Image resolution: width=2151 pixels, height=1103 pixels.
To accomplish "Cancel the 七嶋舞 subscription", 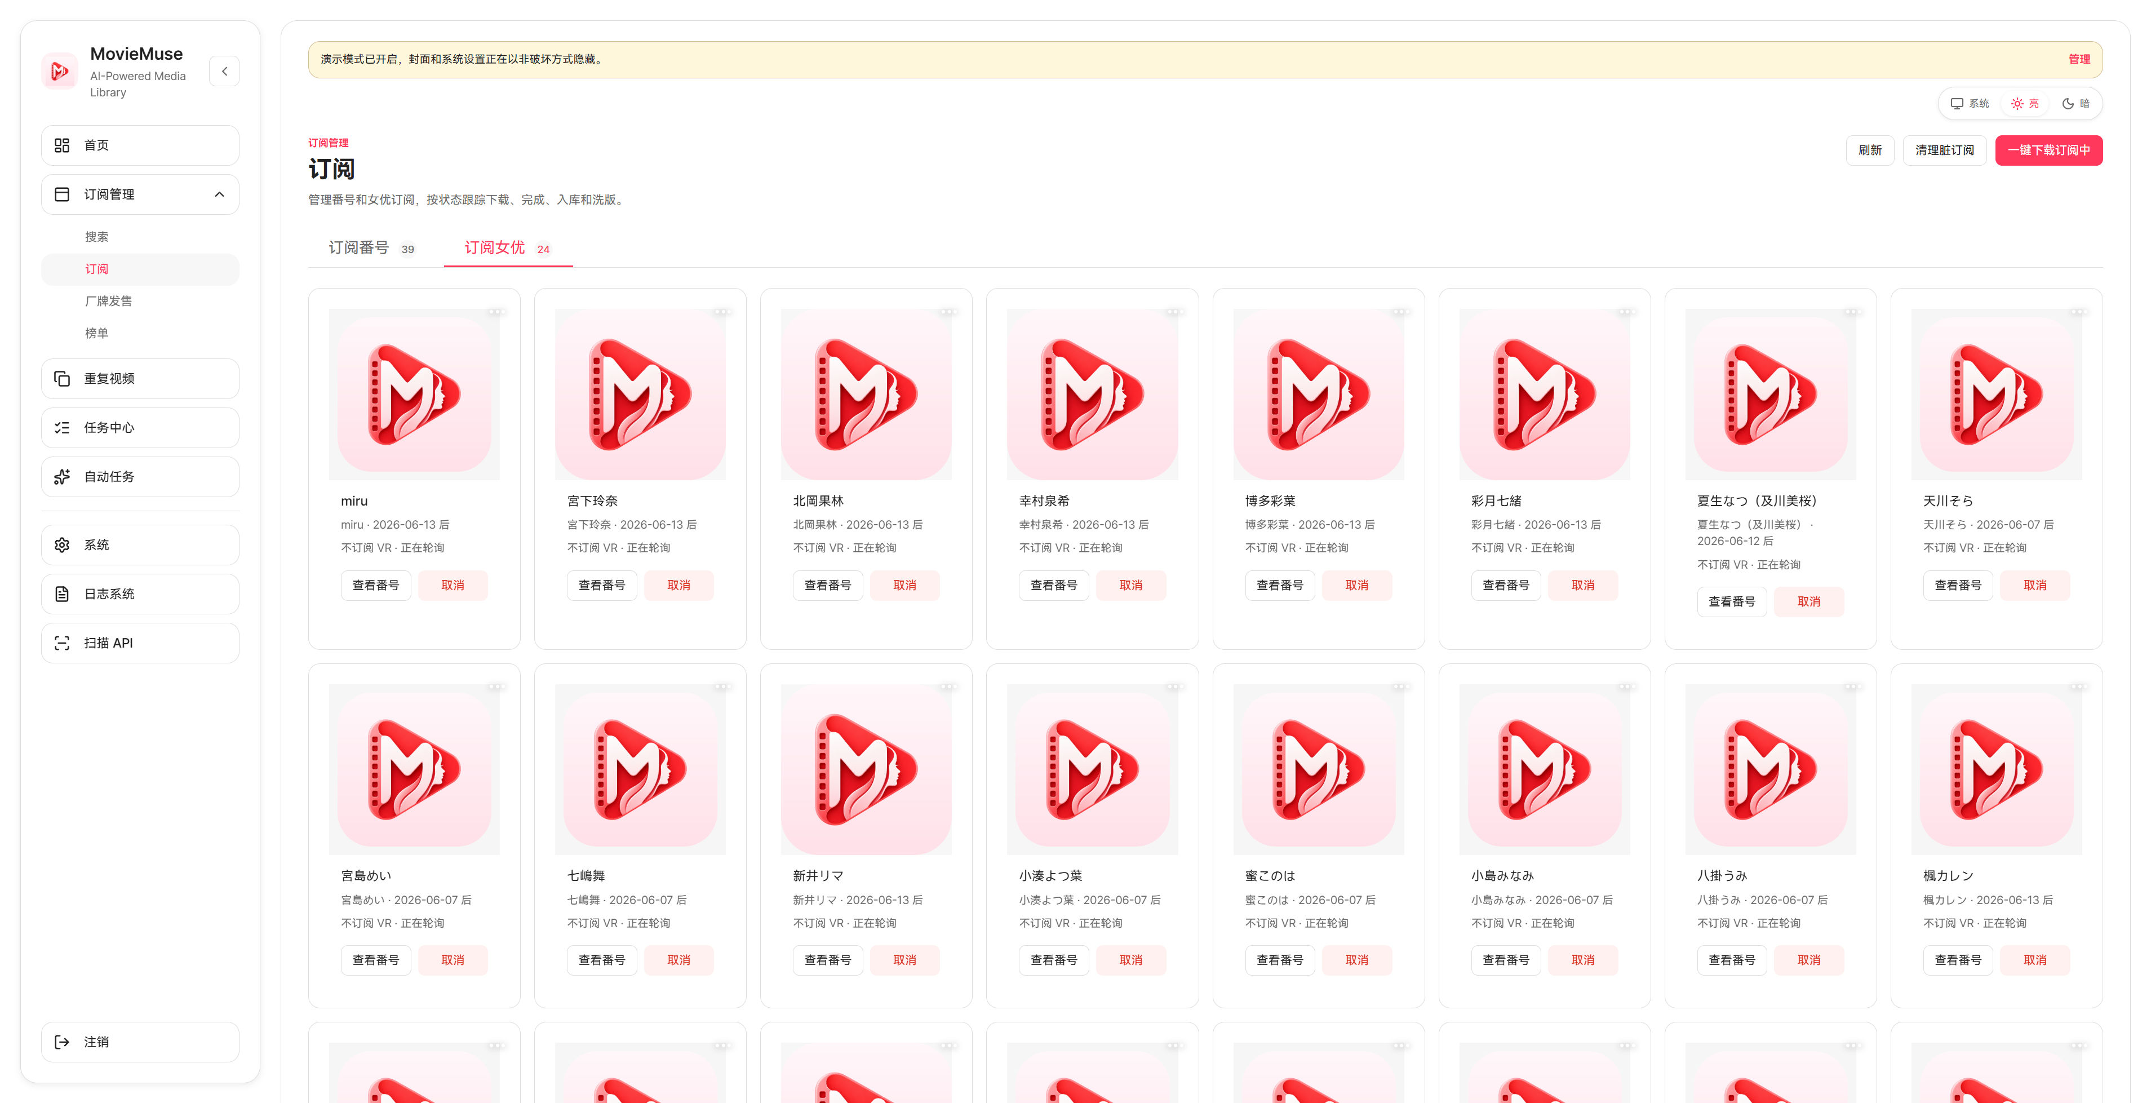I will [x=679, y=960].
